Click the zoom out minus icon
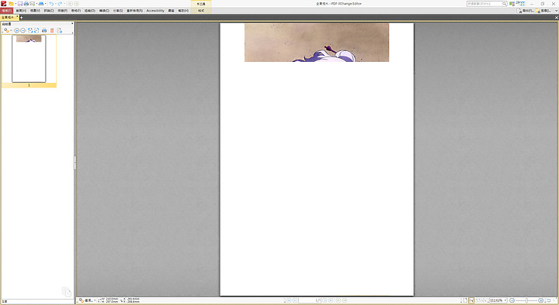Viewport: 559px width, 305px height. pos(511,300)
